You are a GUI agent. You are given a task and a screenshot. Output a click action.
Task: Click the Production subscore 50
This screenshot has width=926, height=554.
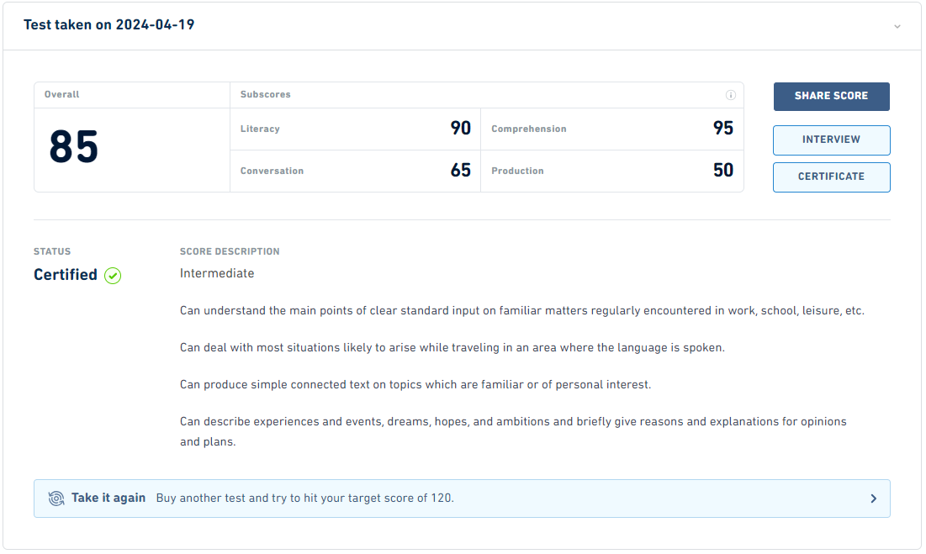[x=722, y=171]
